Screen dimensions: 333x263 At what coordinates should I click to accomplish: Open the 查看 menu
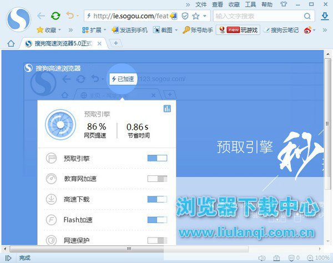[217, 4]
